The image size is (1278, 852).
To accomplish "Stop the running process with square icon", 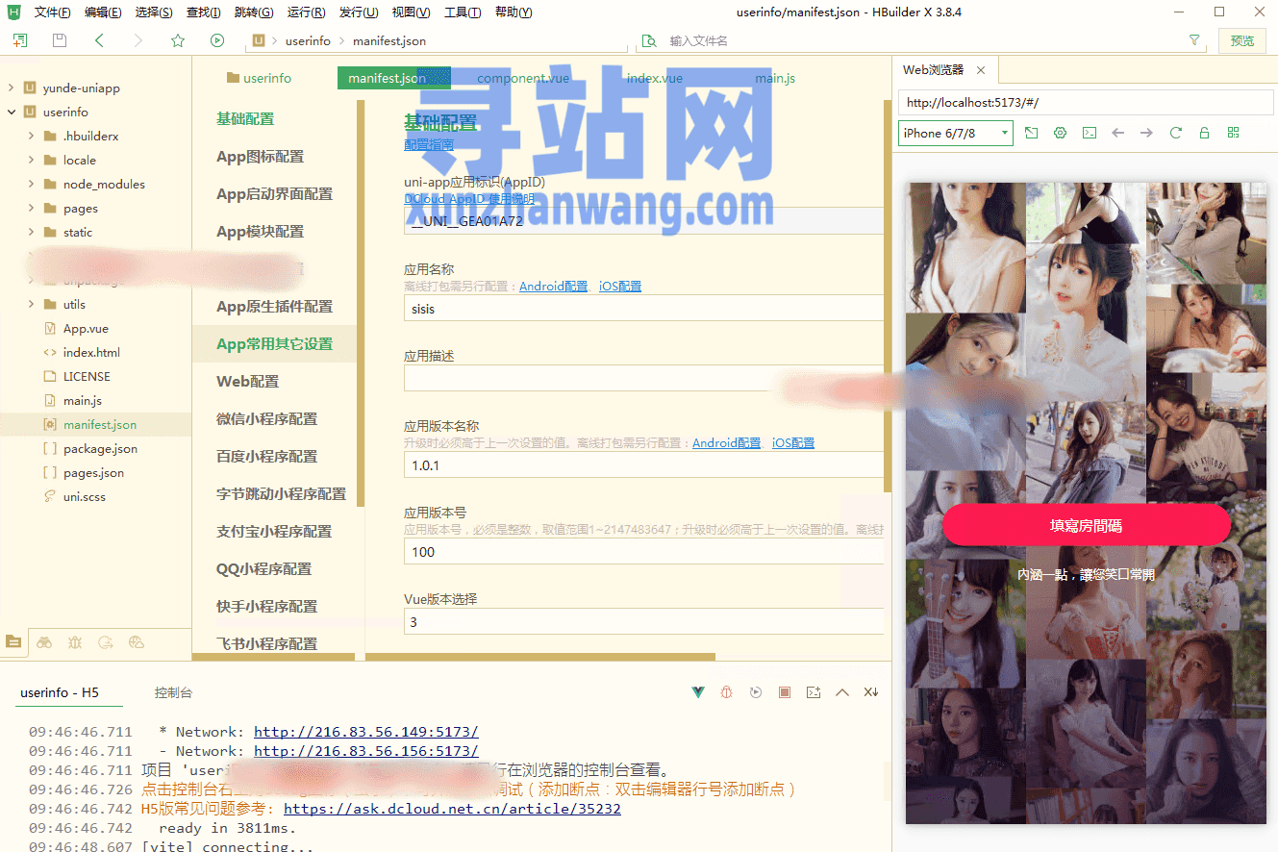I will click(785, 692).
